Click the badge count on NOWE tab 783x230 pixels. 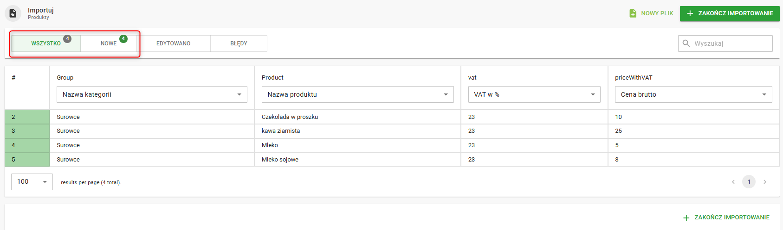click(123, 39)
